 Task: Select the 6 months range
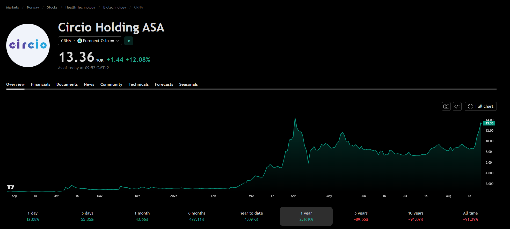[x=197, y=216]
